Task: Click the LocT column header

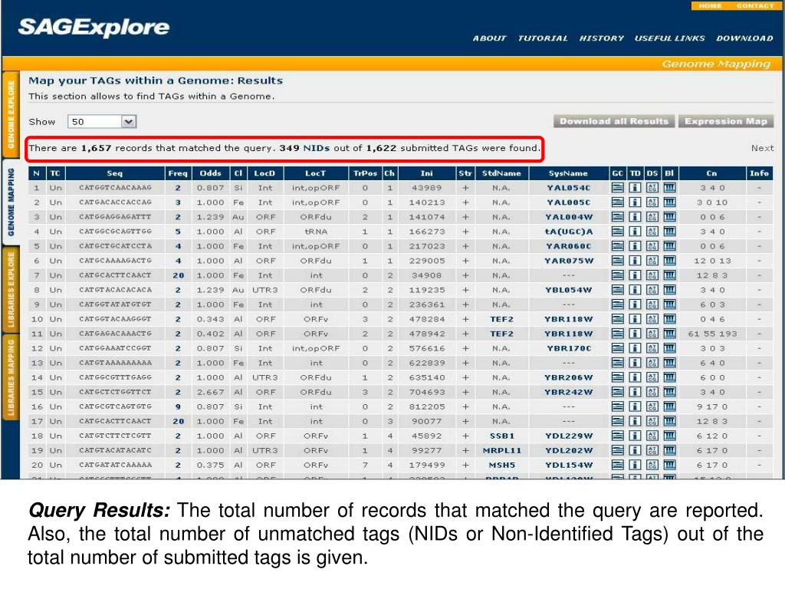Action: (315, 173)
